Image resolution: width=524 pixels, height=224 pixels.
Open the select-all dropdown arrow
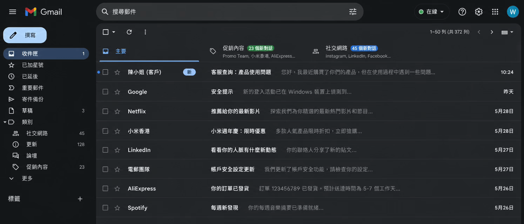[114, 32]
